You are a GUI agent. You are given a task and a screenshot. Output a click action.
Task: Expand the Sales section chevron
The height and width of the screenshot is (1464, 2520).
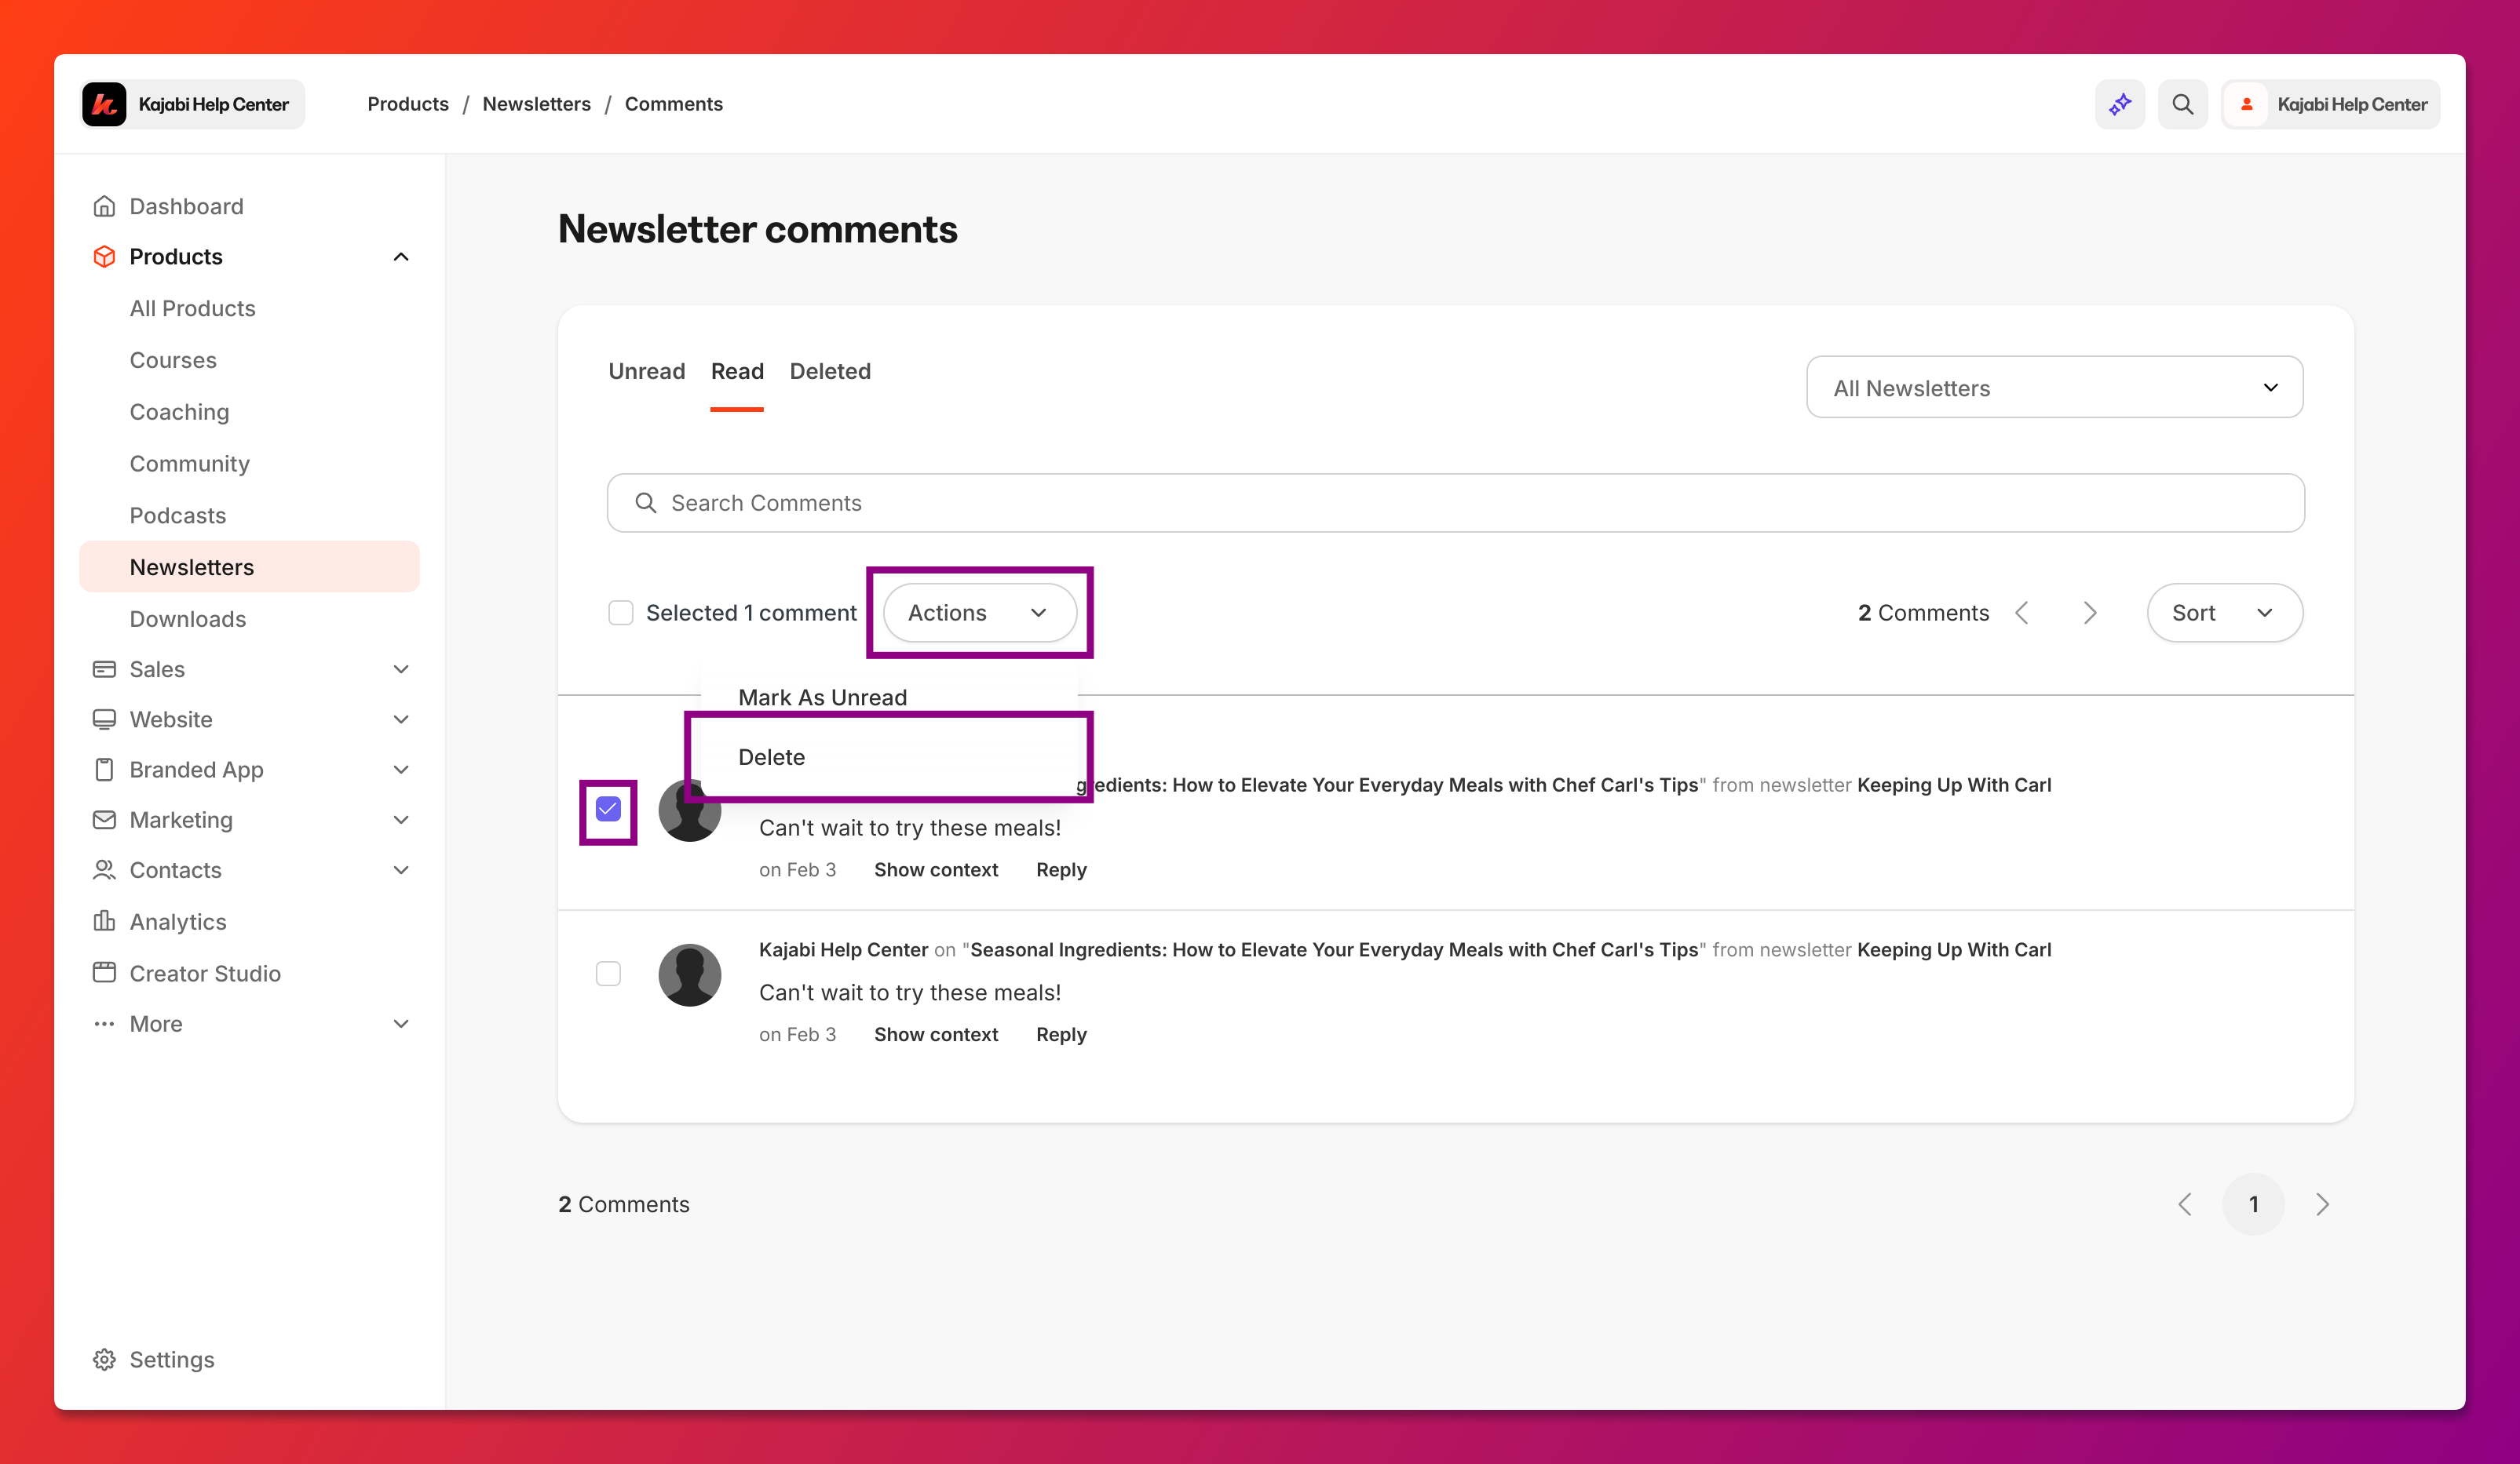pyautogui.click(x=401, y=669)
